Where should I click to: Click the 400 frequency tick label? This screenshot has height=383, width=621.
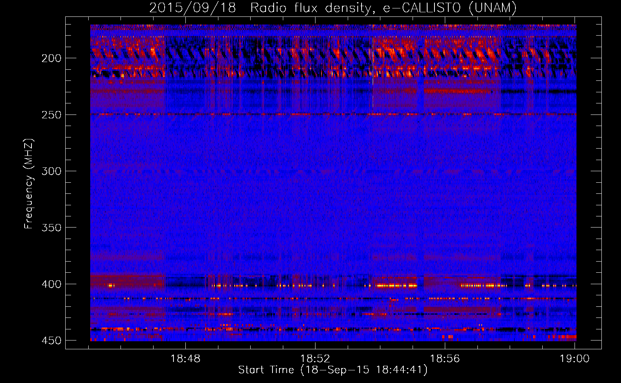click(51, 284)
